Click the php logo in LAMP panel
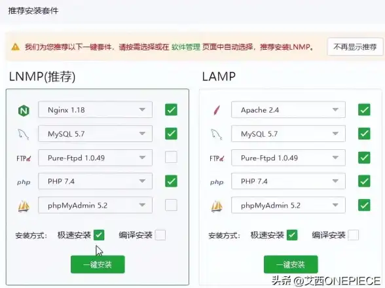Screen dimensions: 385x288 (217, 182)
